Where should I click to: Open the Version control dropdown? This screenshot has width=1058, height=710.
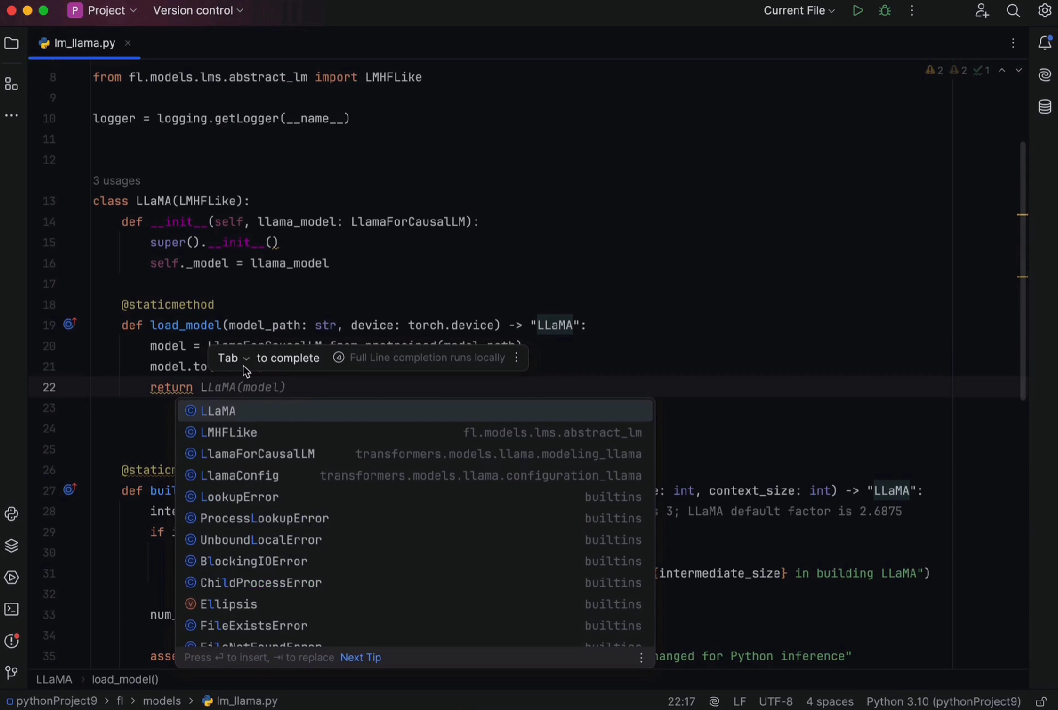click(x=198, y=11)
